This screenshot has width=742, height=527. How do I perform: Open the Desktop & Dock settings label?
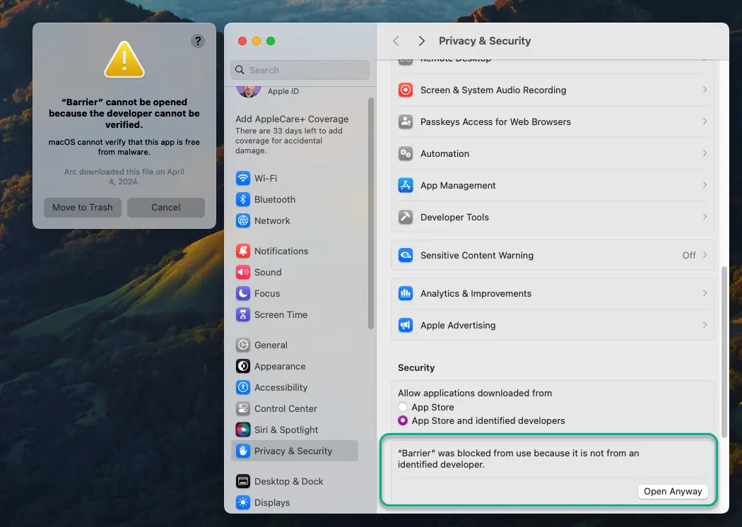tap(288, 481)
